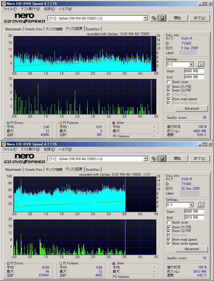Toggle Show C1/PIE checkbox in top window
The width and height of the screenshot is (214, 281).
(169, 87)
